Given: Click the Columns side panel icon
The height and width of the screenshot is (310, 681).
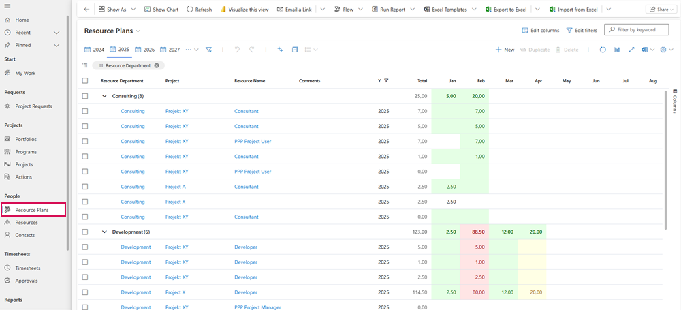Looking at the screenshot, I should tap(674, 102).
